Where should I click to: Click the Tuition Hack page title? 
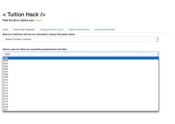coord(24,15)
